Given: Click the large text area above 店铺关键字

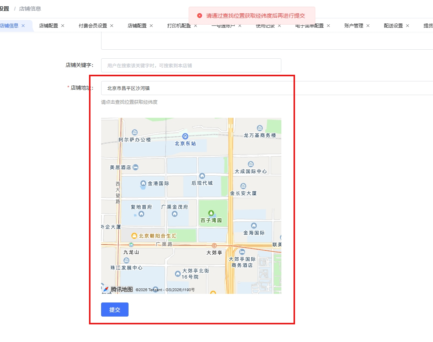Looking at the screenshot, I should (267, 41).
